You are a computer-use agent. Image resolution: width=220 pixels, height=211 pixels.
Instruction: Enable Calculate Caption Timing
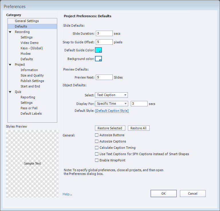click(97, 148)
